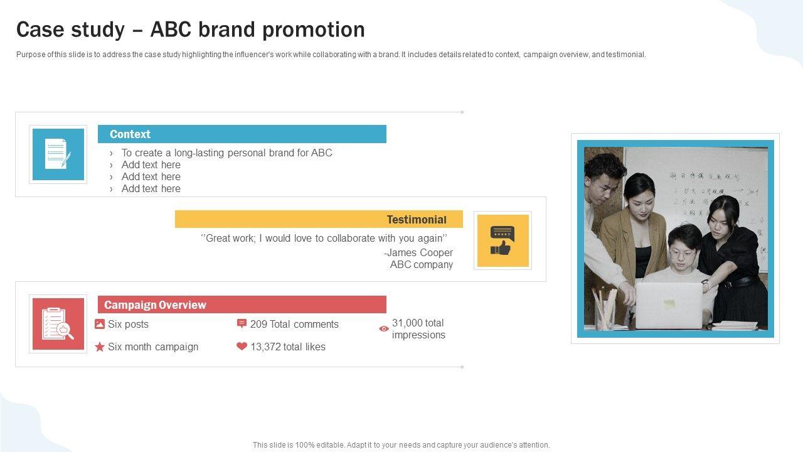The width and height of the screenshot is (803, 452).
Task: Select the yellow Testimonial header bar
Action: coord(319,220)
